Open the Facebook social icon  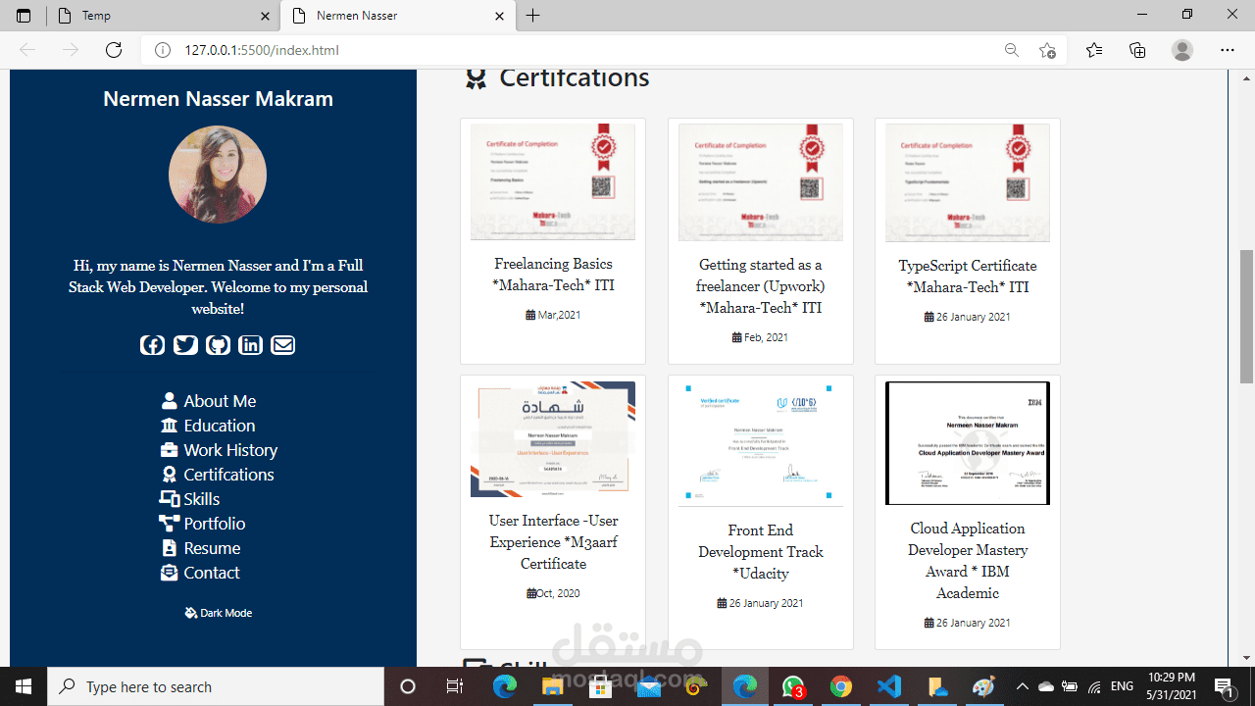tap(152, 345)
